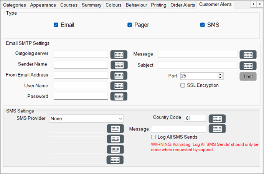Enable SSL Encryption checkbox
Image resolution: width=264 pixels, height=174 pixels.
tap(183, 85)
